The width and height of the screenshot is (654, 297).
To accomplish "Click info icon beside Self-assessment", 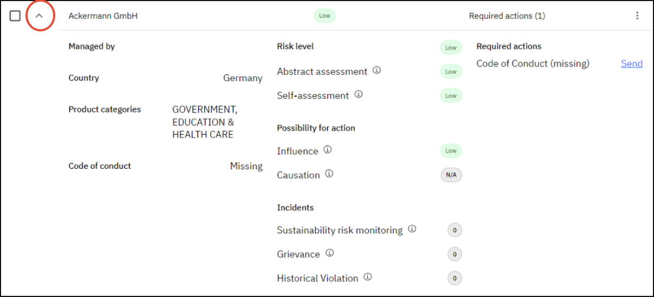I will click(358, 94).
